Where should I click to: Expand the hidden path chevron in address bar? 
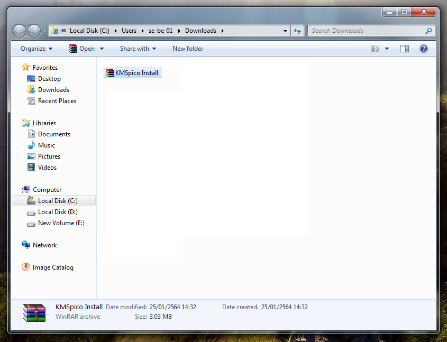tap(63, 31)
